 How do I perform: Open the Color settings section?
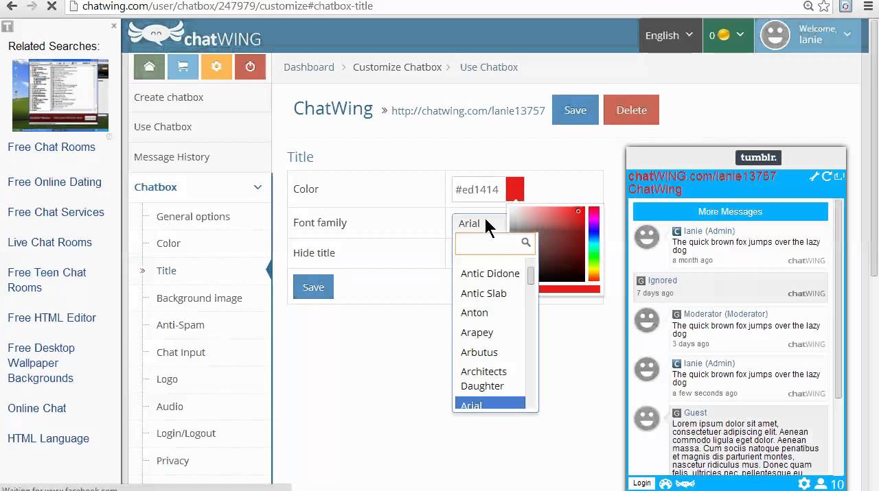tap(168, 243)
